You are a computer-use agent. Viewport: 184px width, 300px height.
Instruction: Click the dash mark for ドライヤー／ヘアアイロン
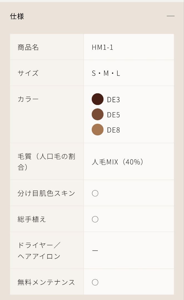(95, 250)
